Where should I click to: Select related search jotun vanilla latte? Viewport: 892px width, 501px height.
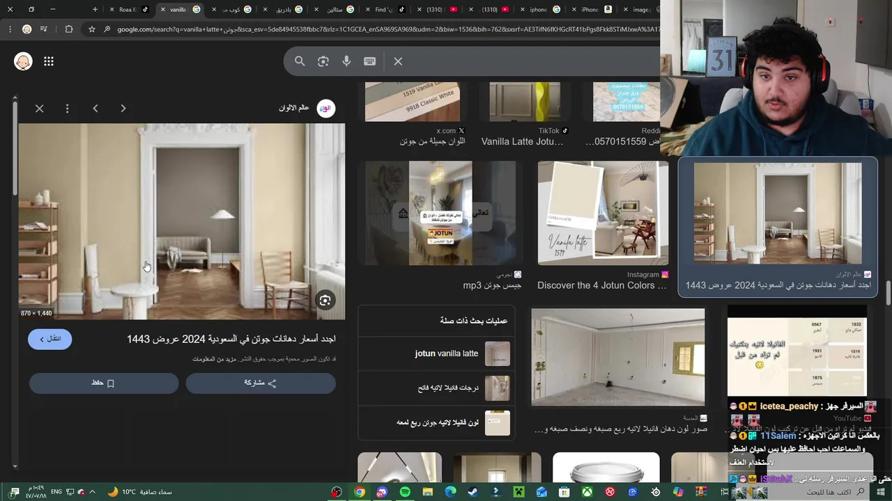click(437, 353)
